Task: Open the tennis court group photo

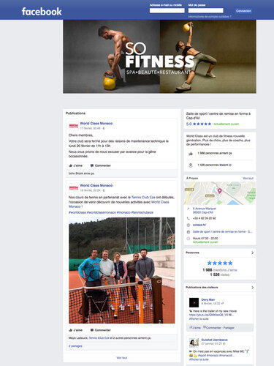Action: 122,270
